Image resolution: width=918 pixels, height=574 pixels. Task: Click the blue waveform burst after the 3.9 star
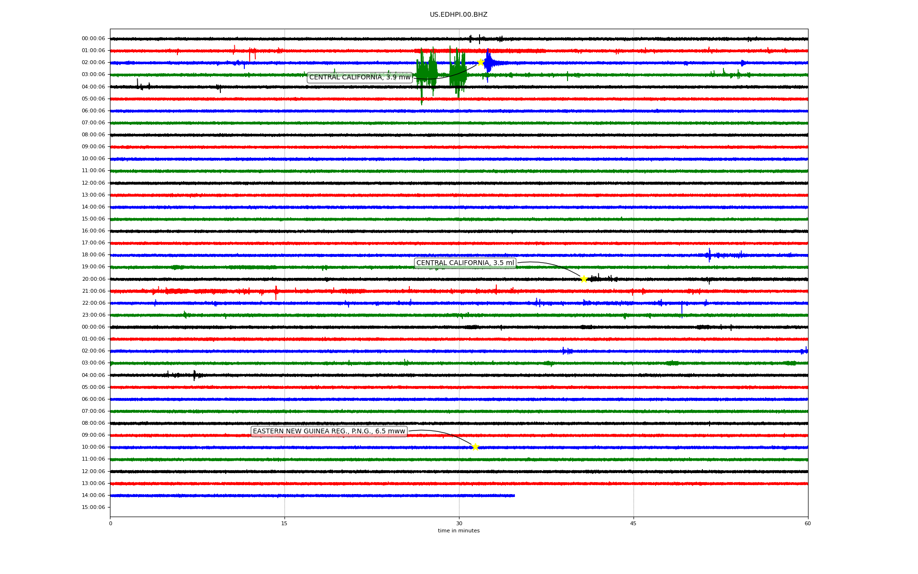[489, 63]
